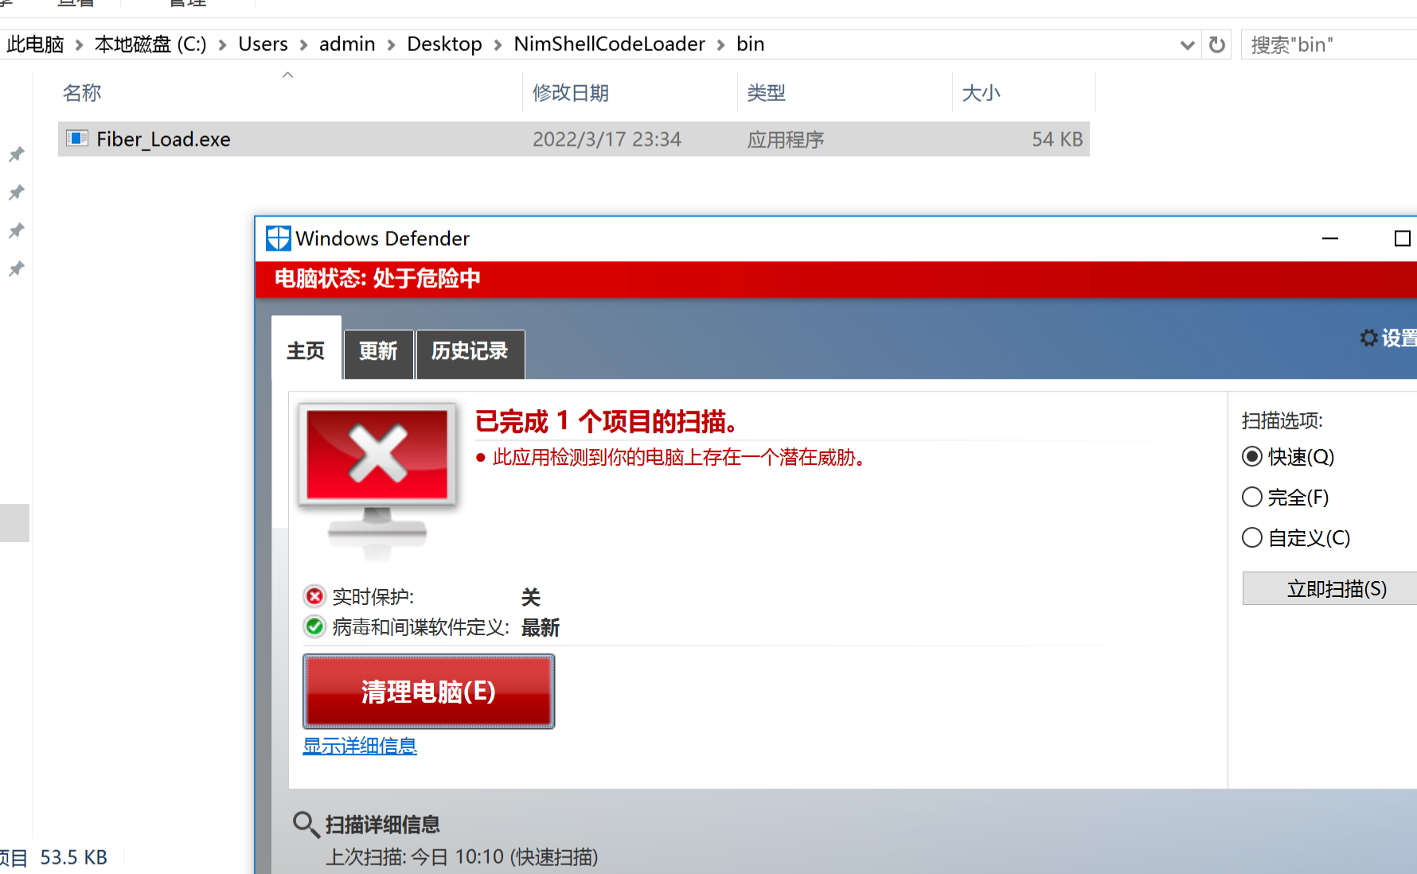Maximize the Windows Defender window
The width and height of the screenshot is (1417, 874).
coord(1403,238)
